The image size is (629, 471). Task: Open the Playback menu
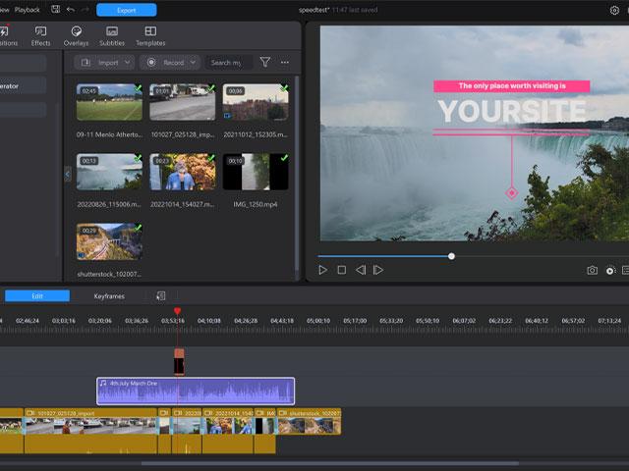pyautogui.click(x=28, y=10)
